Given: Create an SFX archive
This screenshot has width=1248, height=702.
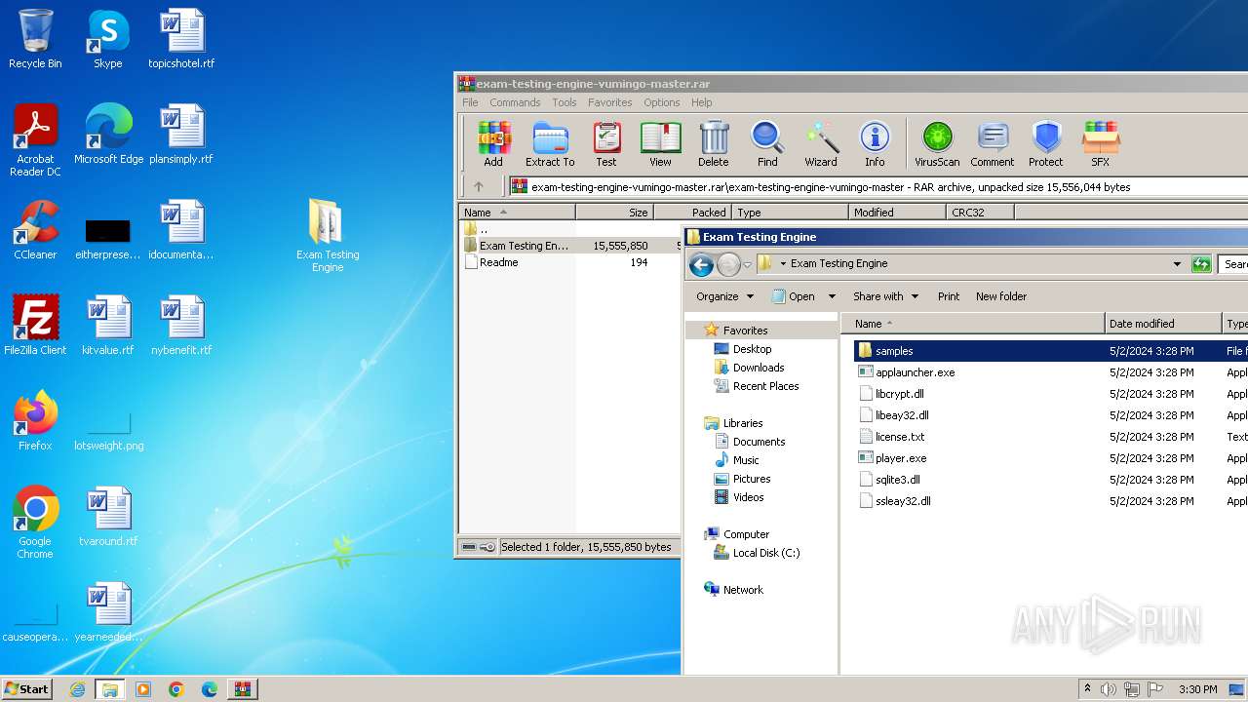Looking at the screenshot, I should pyautogui.click(x=1100, y=144).
